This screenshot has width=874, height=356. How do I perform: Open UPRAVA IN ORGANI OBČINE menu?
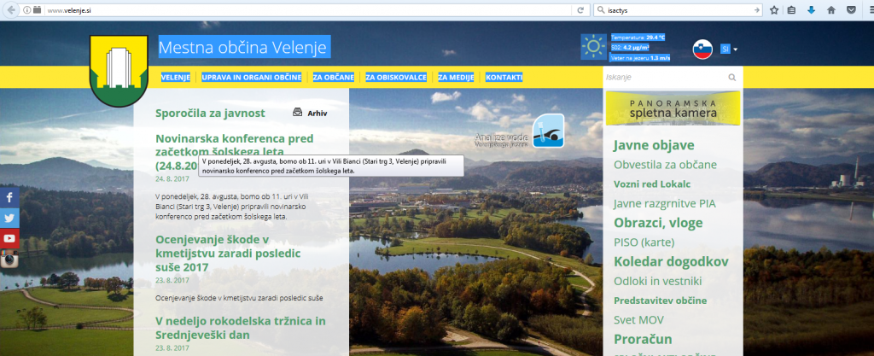point(252,78)
